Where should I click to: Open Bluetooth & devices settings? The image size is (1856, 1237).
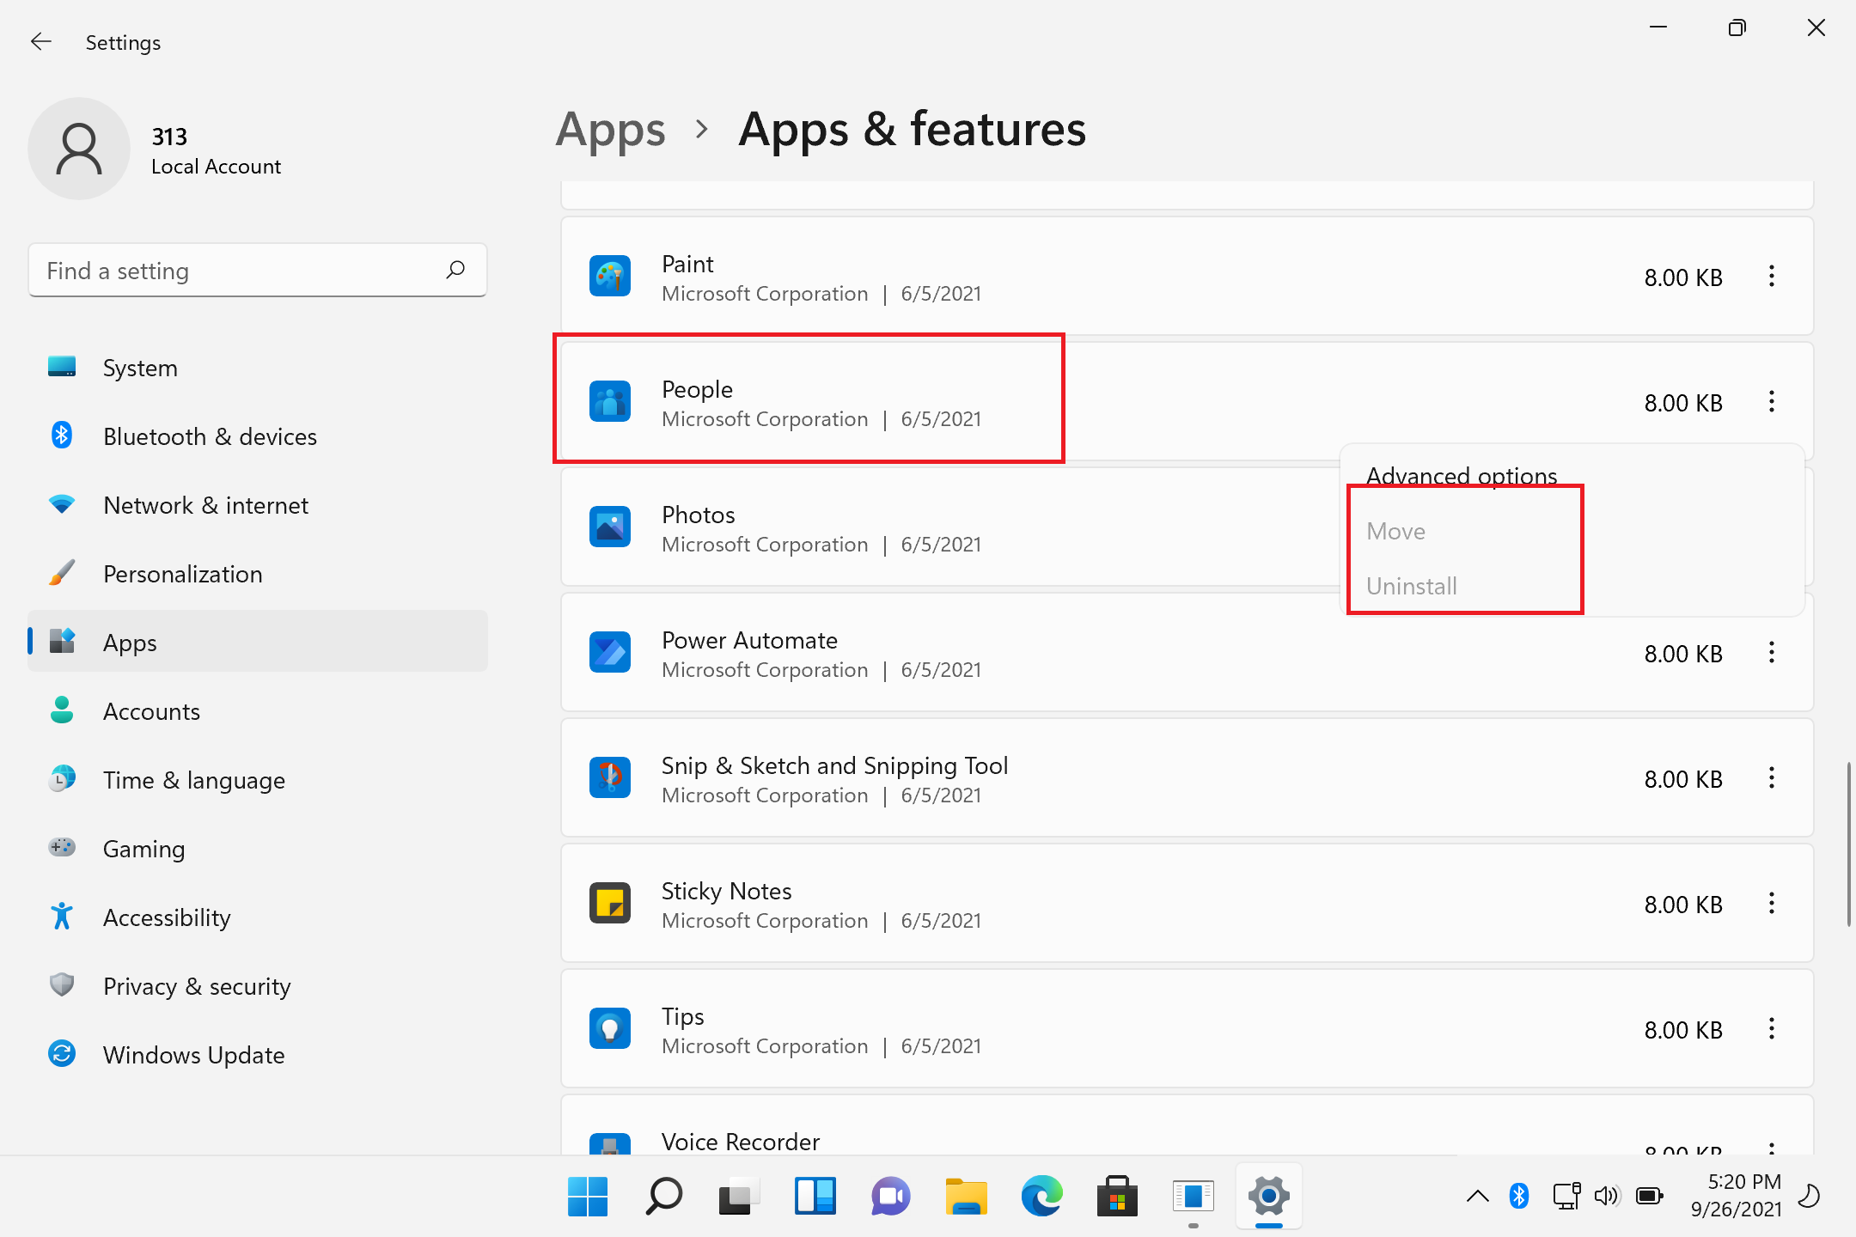click(x=258, y=436)
